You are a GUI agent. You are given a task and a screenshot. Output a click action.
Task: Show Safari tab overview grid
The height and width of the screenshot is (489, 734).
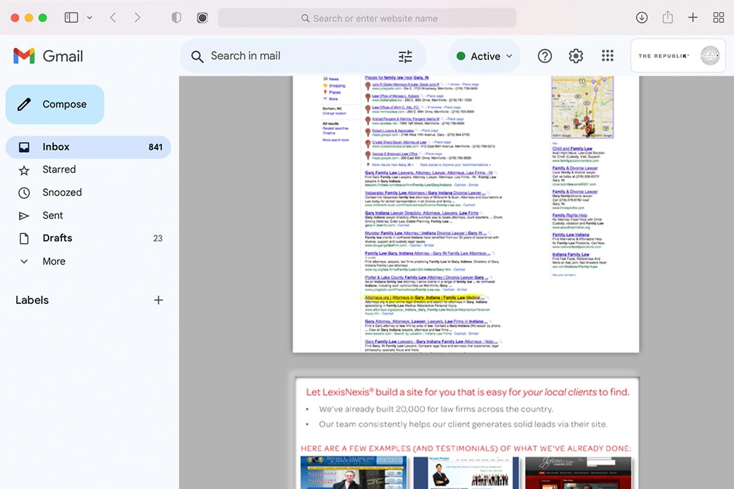click(x=718, y=18)
